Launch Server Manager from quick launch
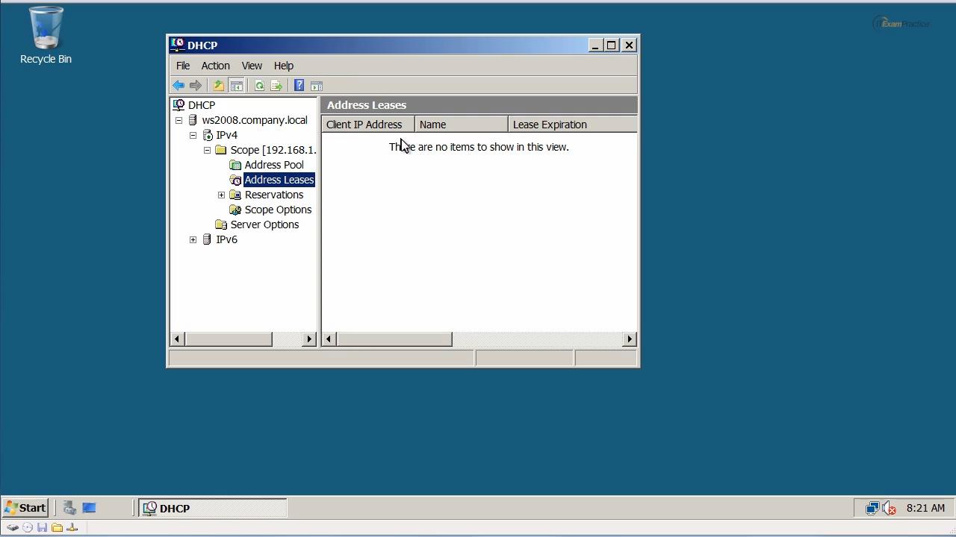Image resolution: width=956 pixels, height=537 pixels. (69, 508)
